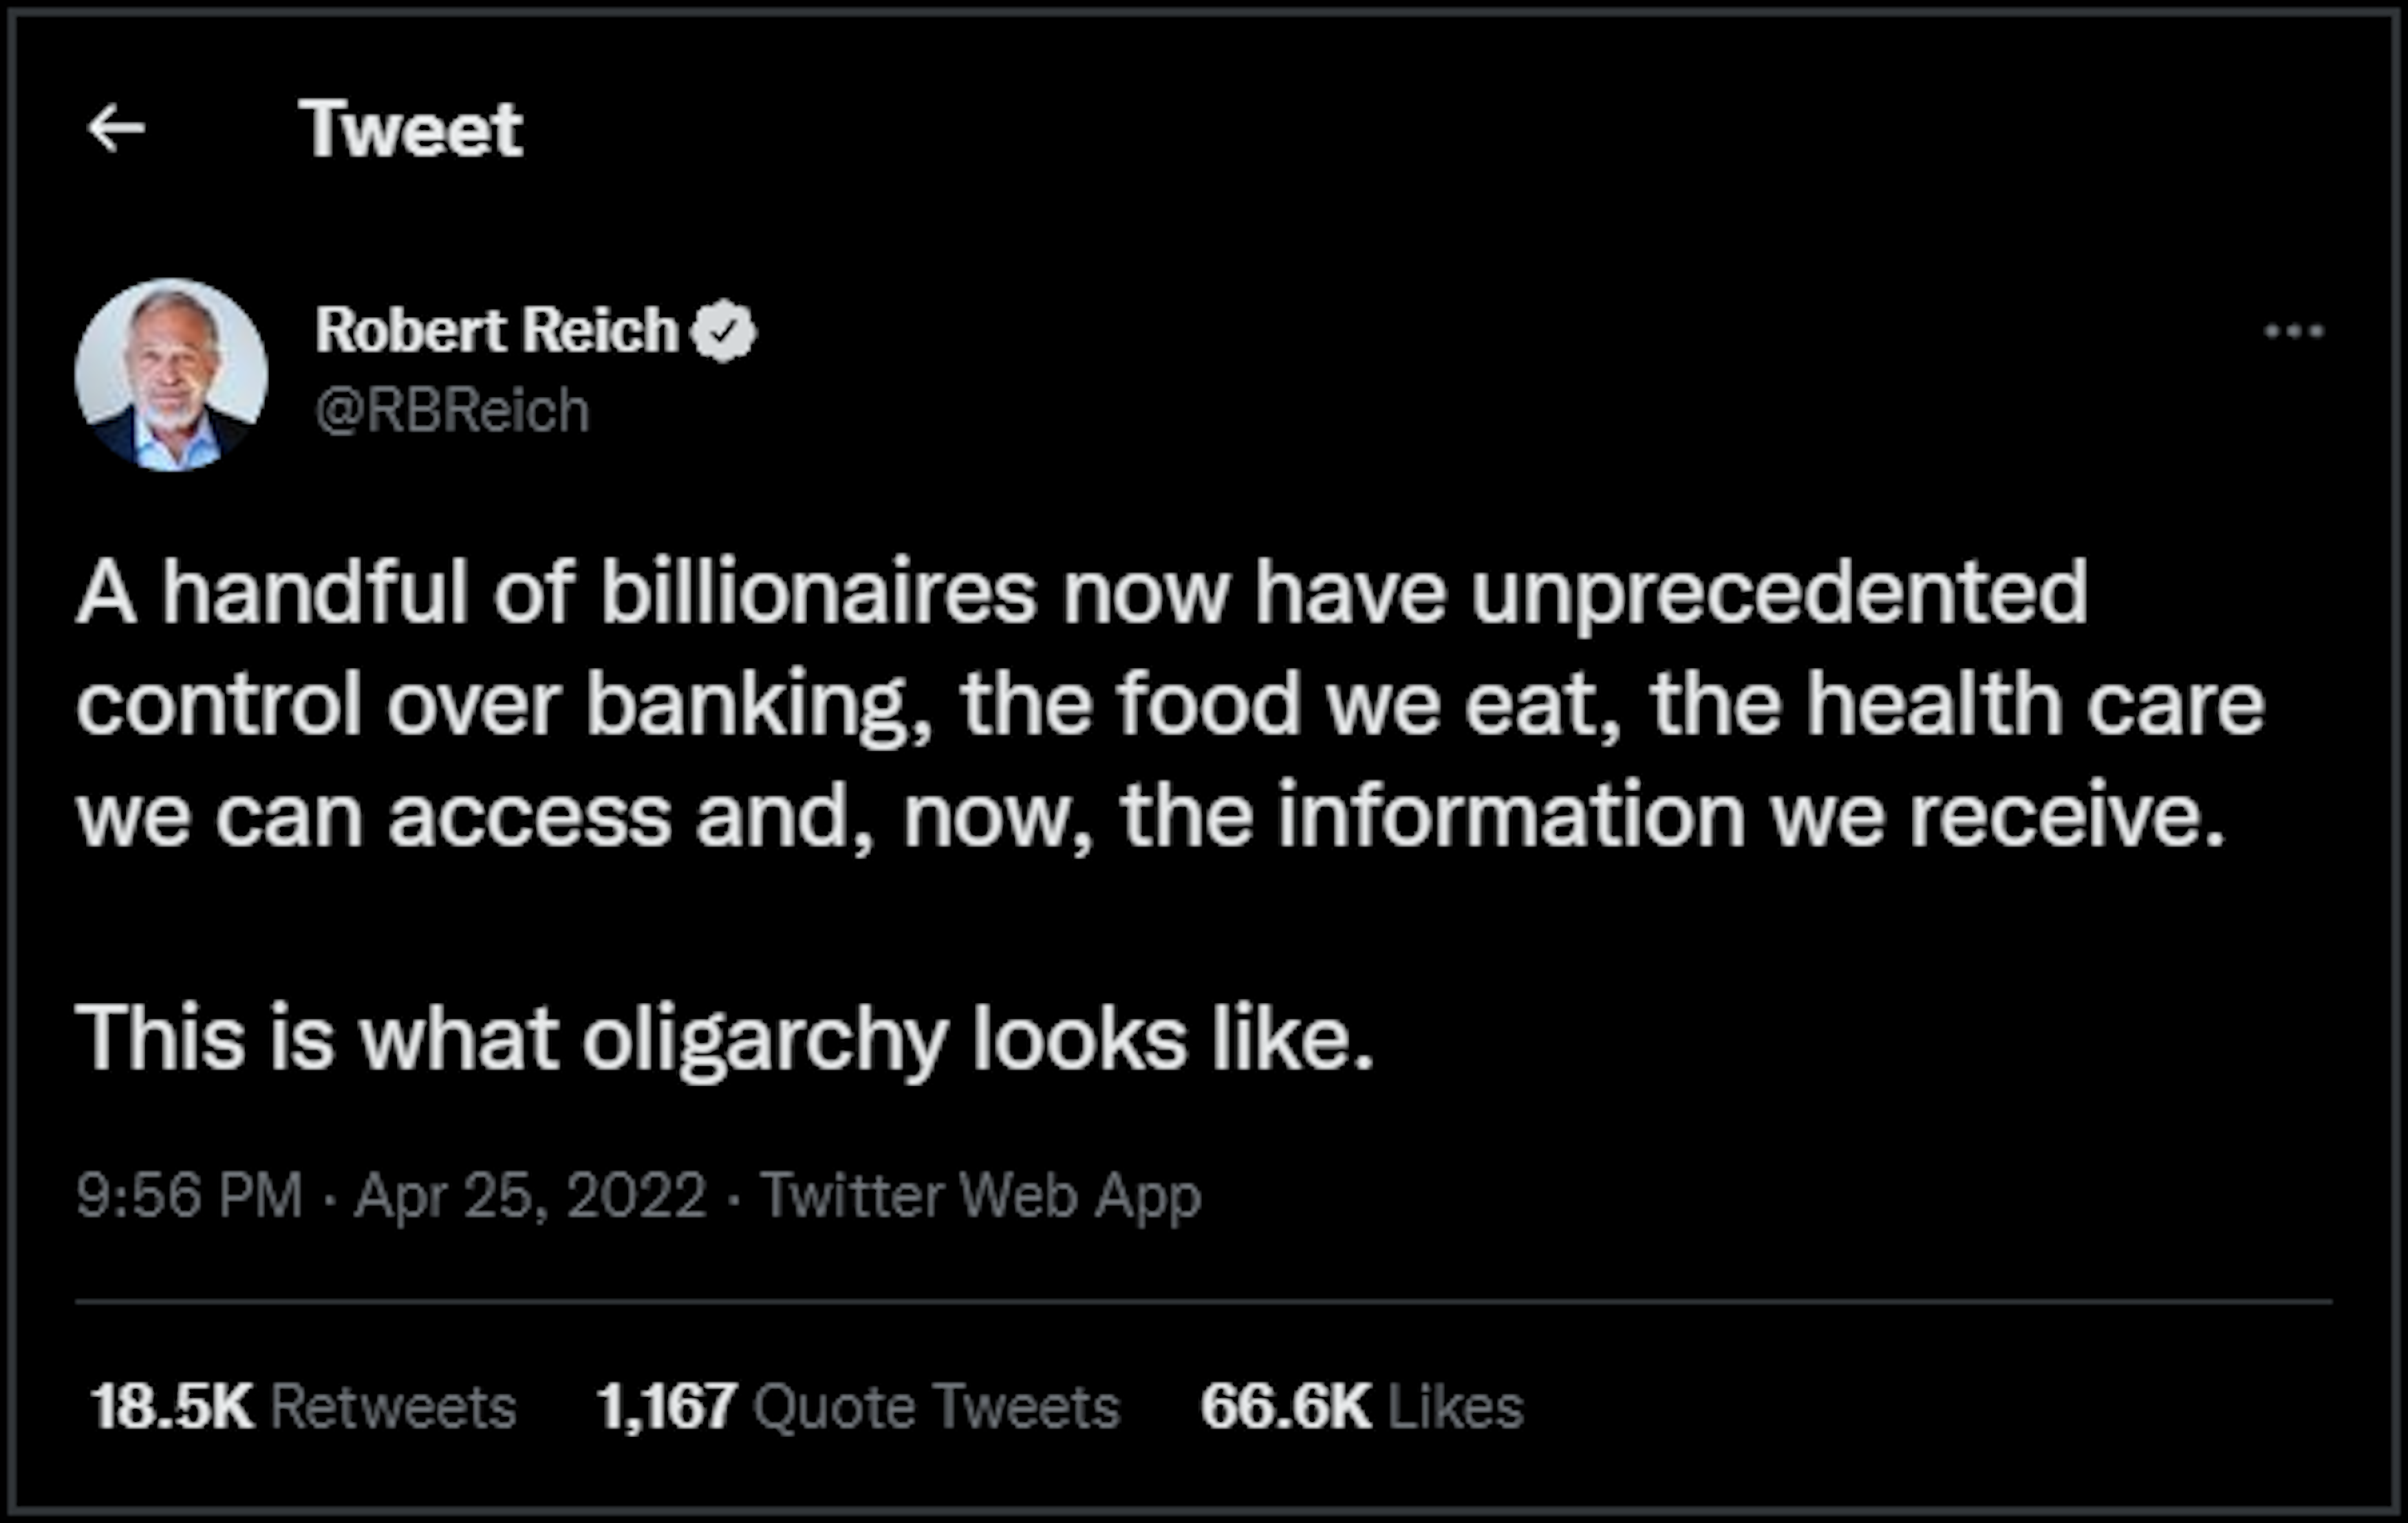This screenshot has height=1523, width=2408.
Task: Open the @RBReich handle link
Action: [x=452, y=410]
